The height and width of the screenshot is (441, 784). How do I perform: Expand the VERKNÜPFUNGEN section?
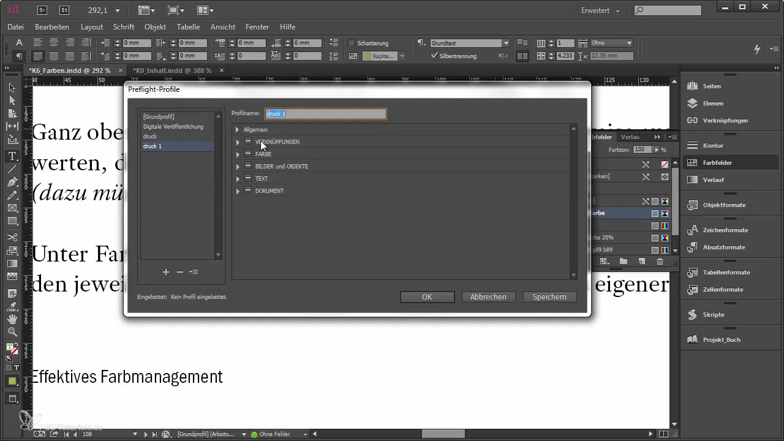coord(238,142)
